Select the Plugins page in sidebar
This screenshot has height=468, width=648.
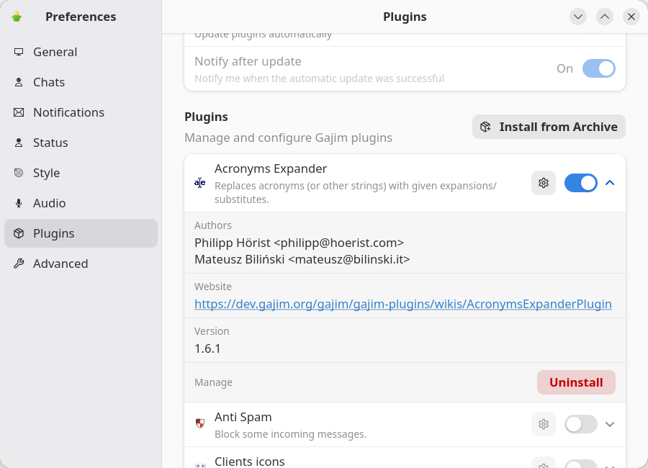[x=81, y=233]
